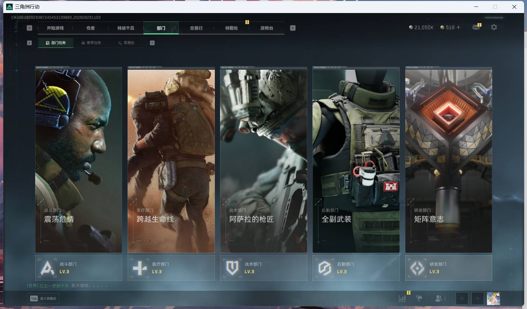Image resolution: width=527 pixels, height=309 pixels.
Task: Select the 赛季任务 sub-tab
Action: pyautogui.click(x=91, y=43)
